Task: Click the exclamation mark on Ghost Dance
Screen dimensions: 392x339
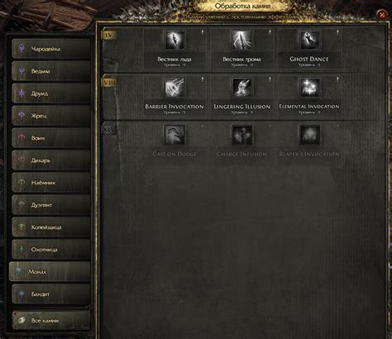Action: tap(337, 32)
